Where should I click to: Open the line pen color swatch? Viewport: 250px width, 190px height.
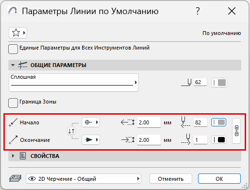coord(219,83)
